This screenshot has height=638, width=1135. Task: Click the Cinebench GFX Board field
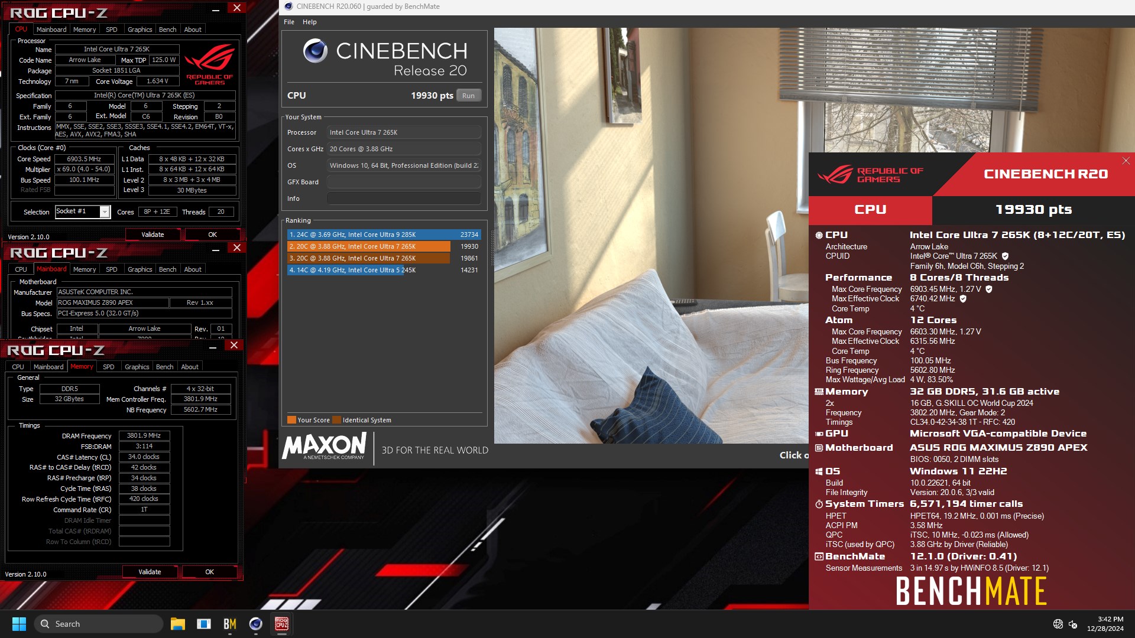[404, 182]
